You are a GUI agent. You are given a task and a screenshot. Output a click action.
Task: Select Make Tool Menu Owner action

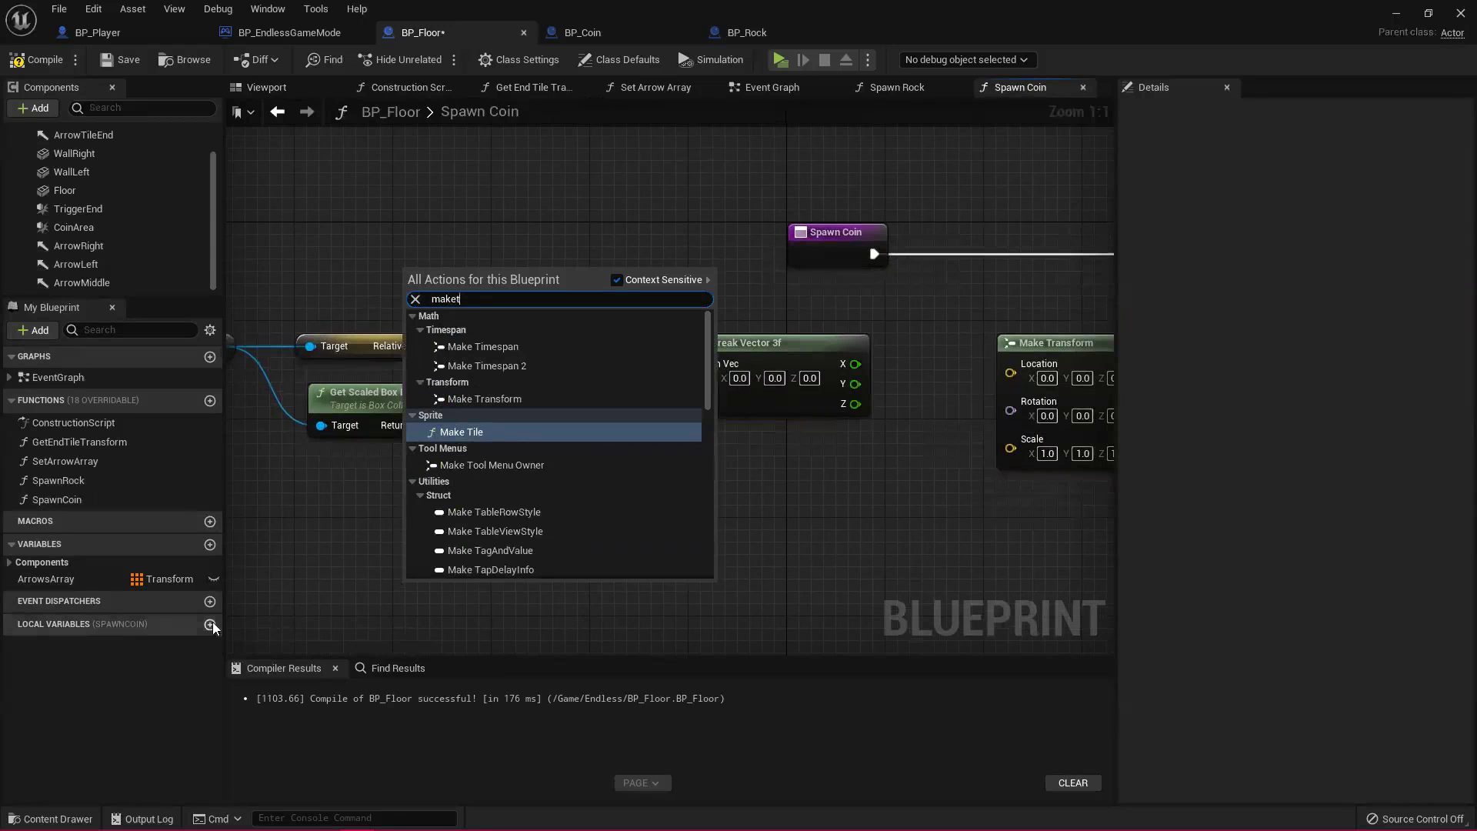click(554, 466)
